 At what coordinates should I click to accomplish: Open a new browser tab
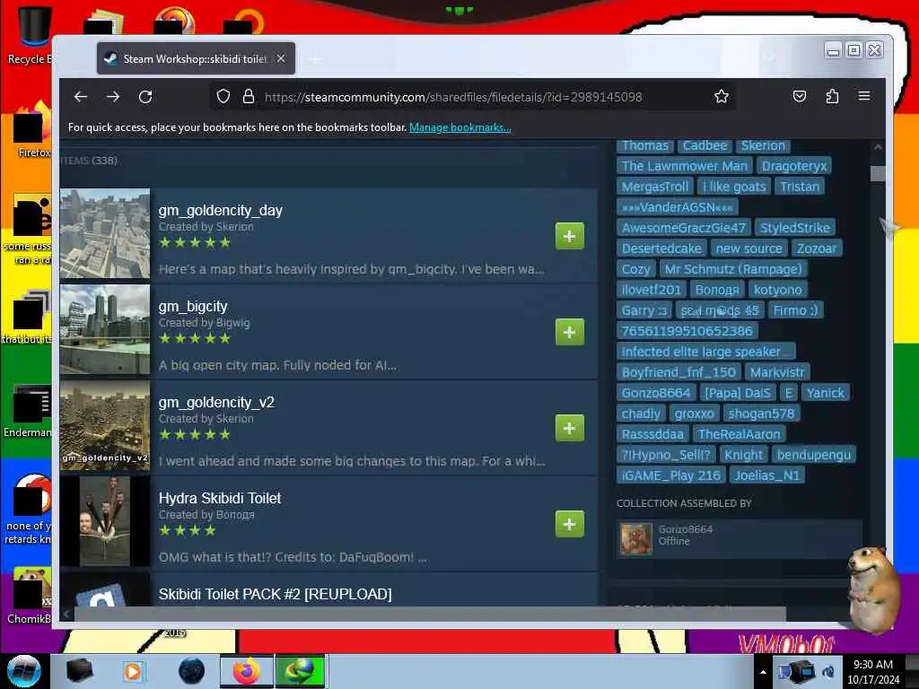pyautogui.click(x=315, y=59)
